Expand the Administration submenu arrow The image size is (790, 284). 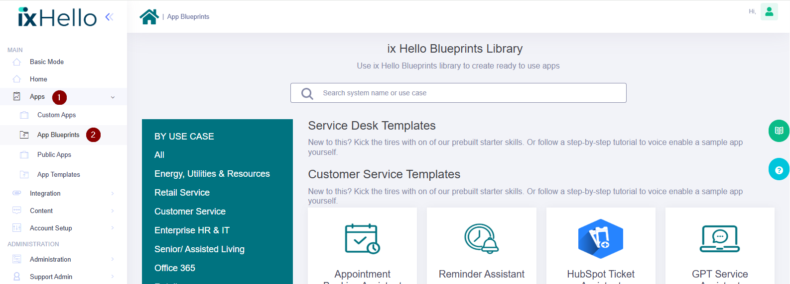(x=113, y=260)
